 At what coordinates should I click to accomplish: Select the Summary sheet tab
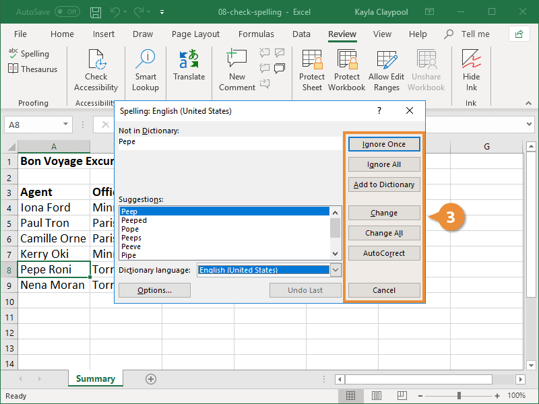[x=95, y=378]
